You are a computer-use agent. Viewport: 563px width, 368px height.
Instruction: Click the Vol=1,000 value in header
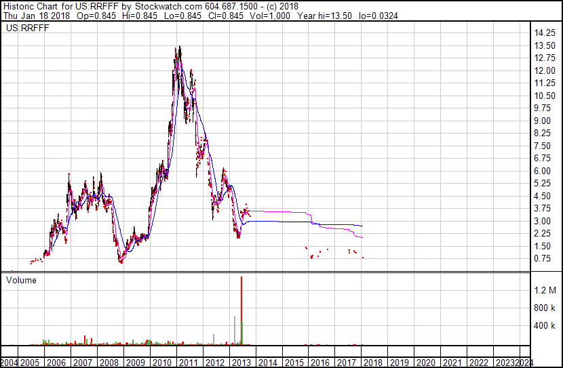pyautogui.click(x=270, y=16)
